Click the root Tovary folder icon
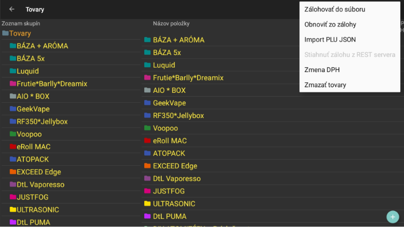Image resolution: width=404 pixels, height=227 pixels. pos(6,34)
